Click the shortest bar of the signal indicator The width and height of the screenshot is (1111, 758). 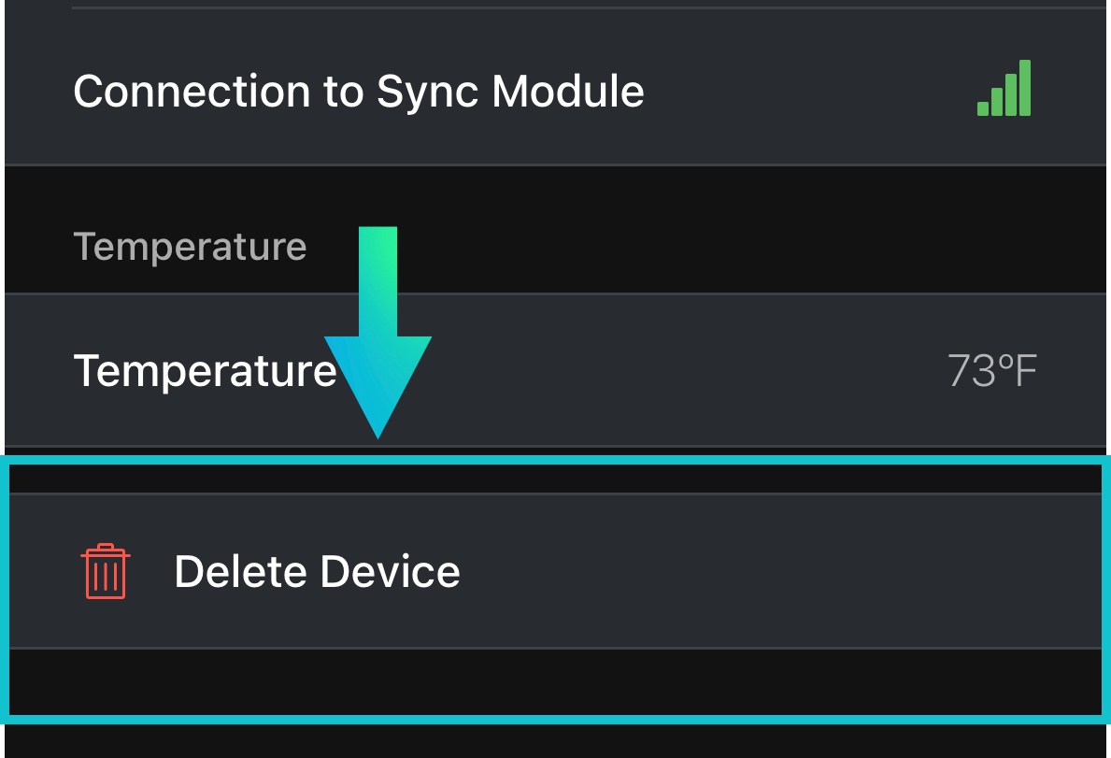click(x=983, y=108)
